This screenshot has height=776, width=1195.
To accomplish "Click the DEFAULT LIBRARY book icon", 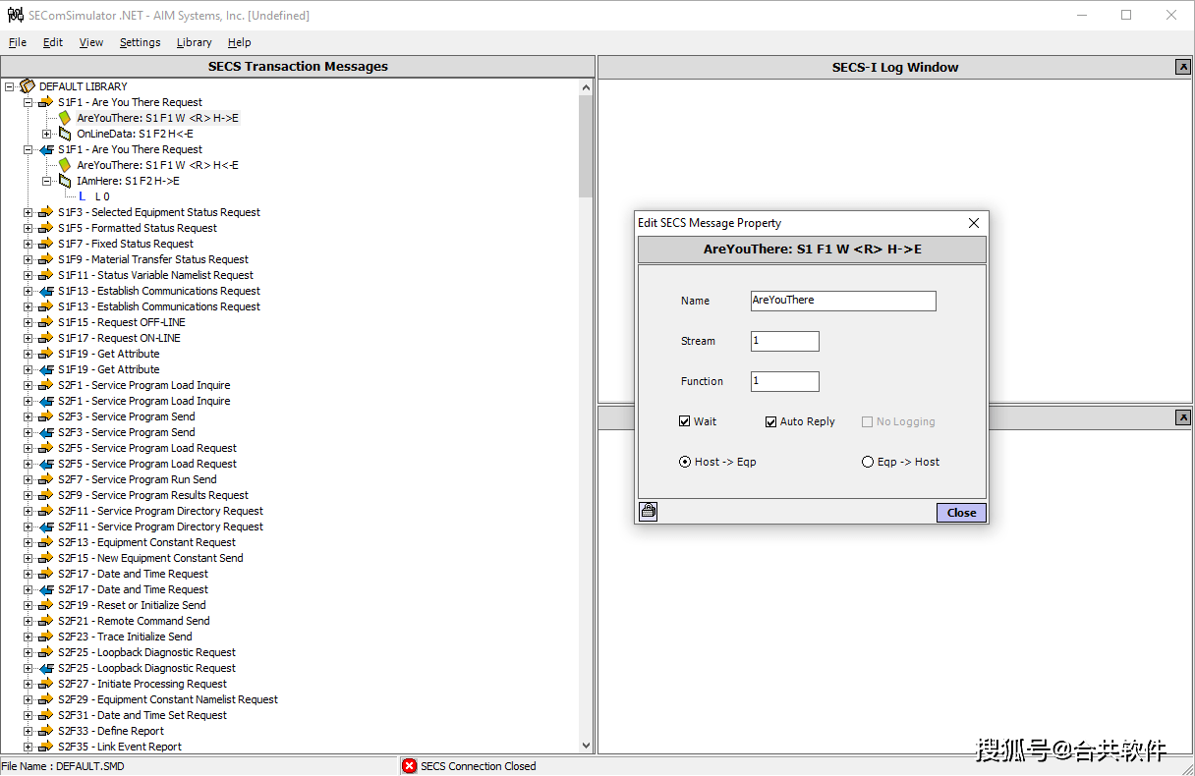I will click(x=28, y=86).
